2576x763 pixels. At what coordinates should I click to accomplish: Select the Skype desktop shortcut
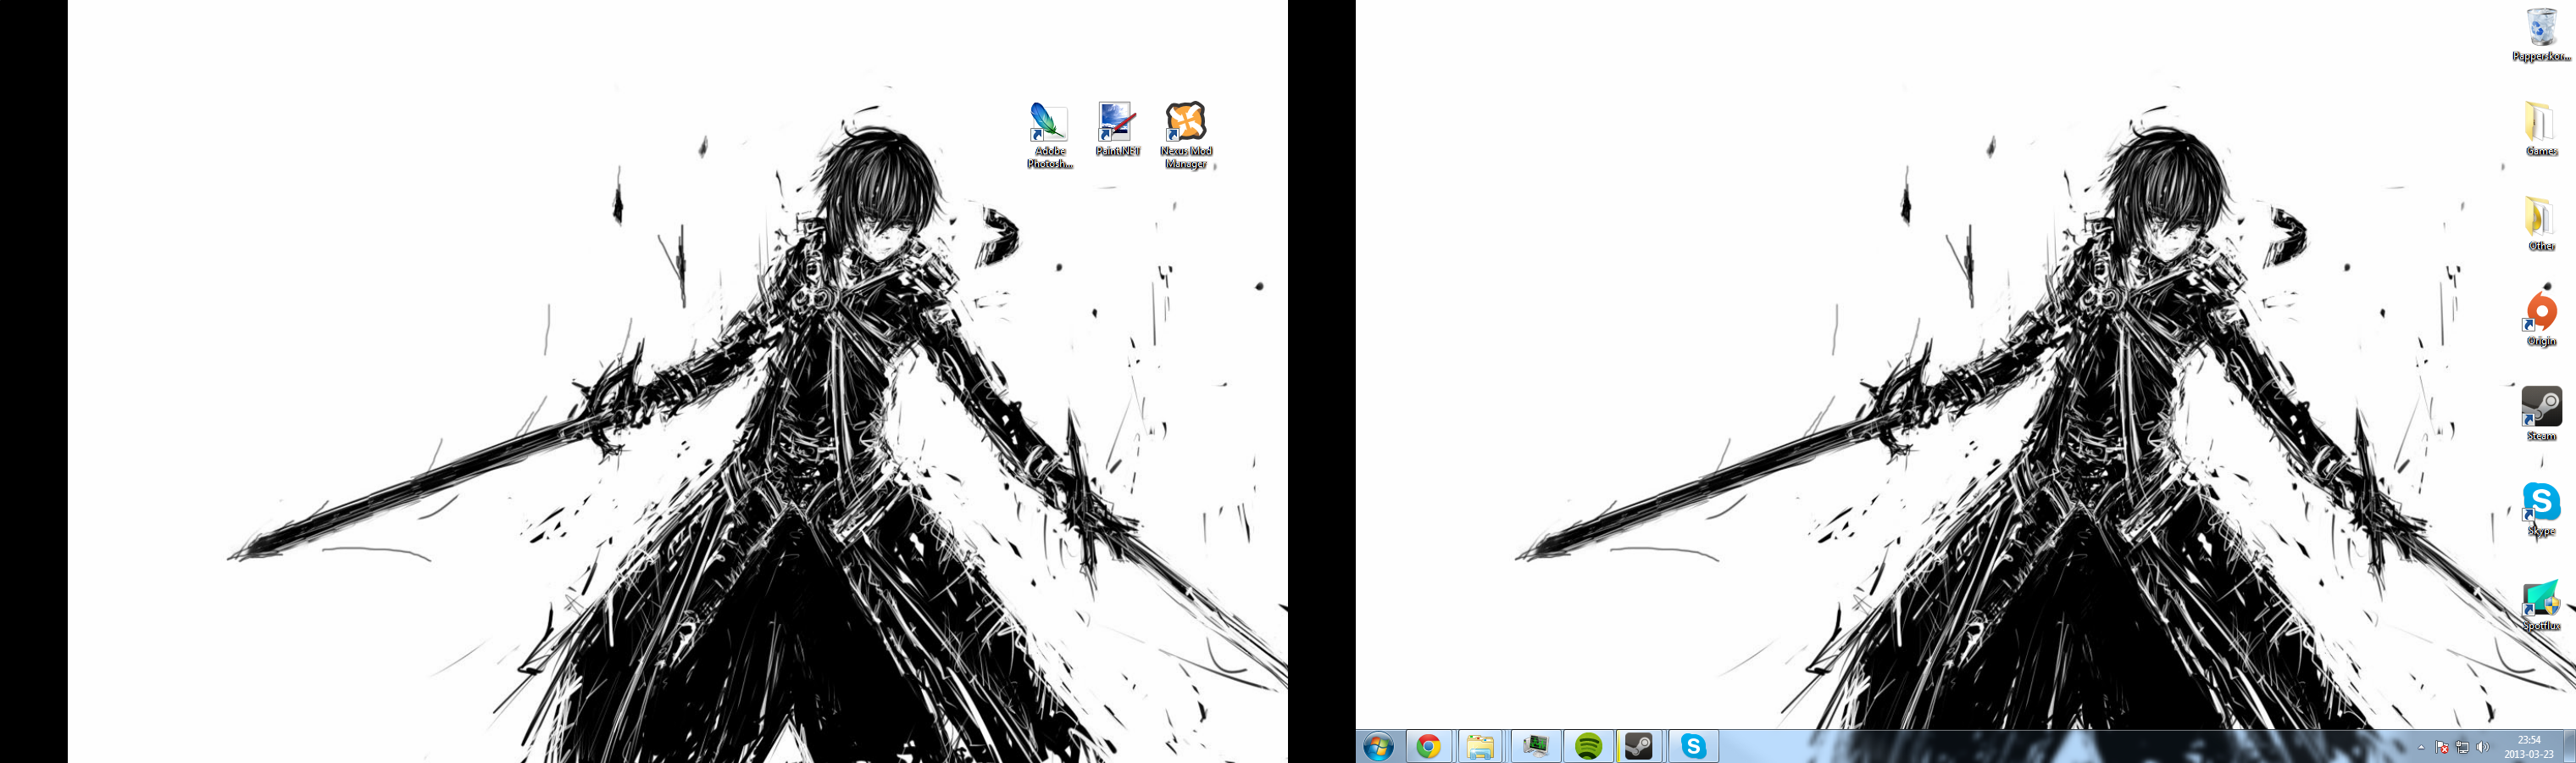point(2541,509)
